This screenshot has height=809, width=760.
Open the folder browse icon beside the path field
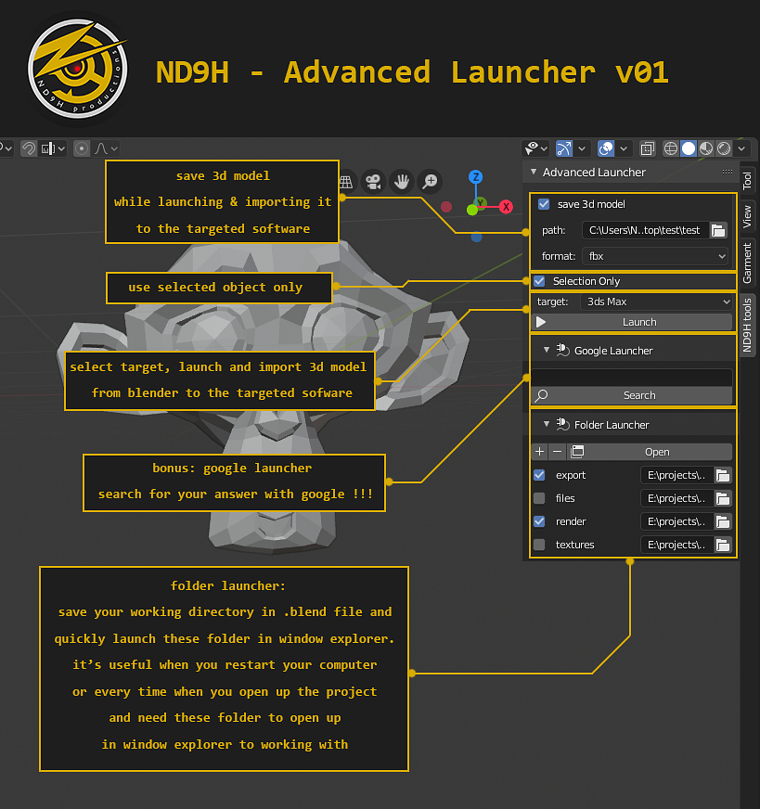(719, 231)
